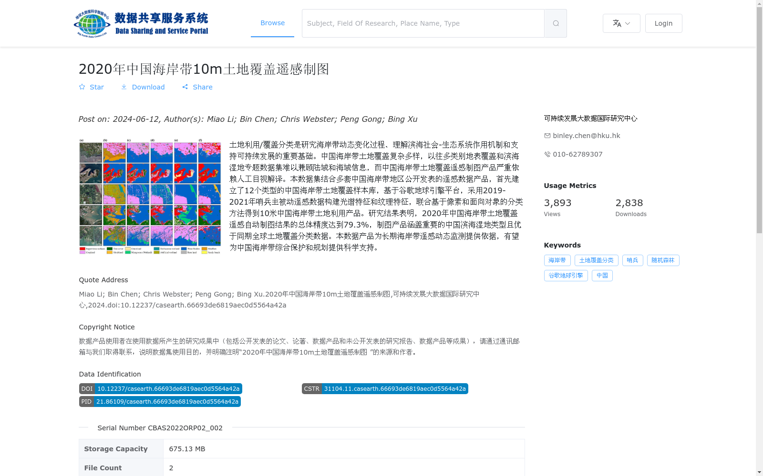The height and width of the screenshot is (476, 763).
Task: Click the scrollbar up arrow
Action: pyautogui.click(x=759, y=3)
